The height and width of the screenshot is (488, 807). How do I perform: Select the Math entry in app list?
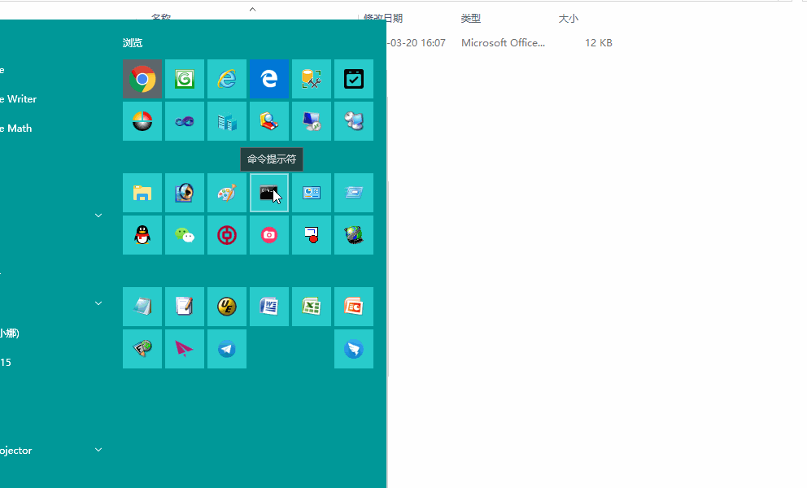(x=18, y=128)
